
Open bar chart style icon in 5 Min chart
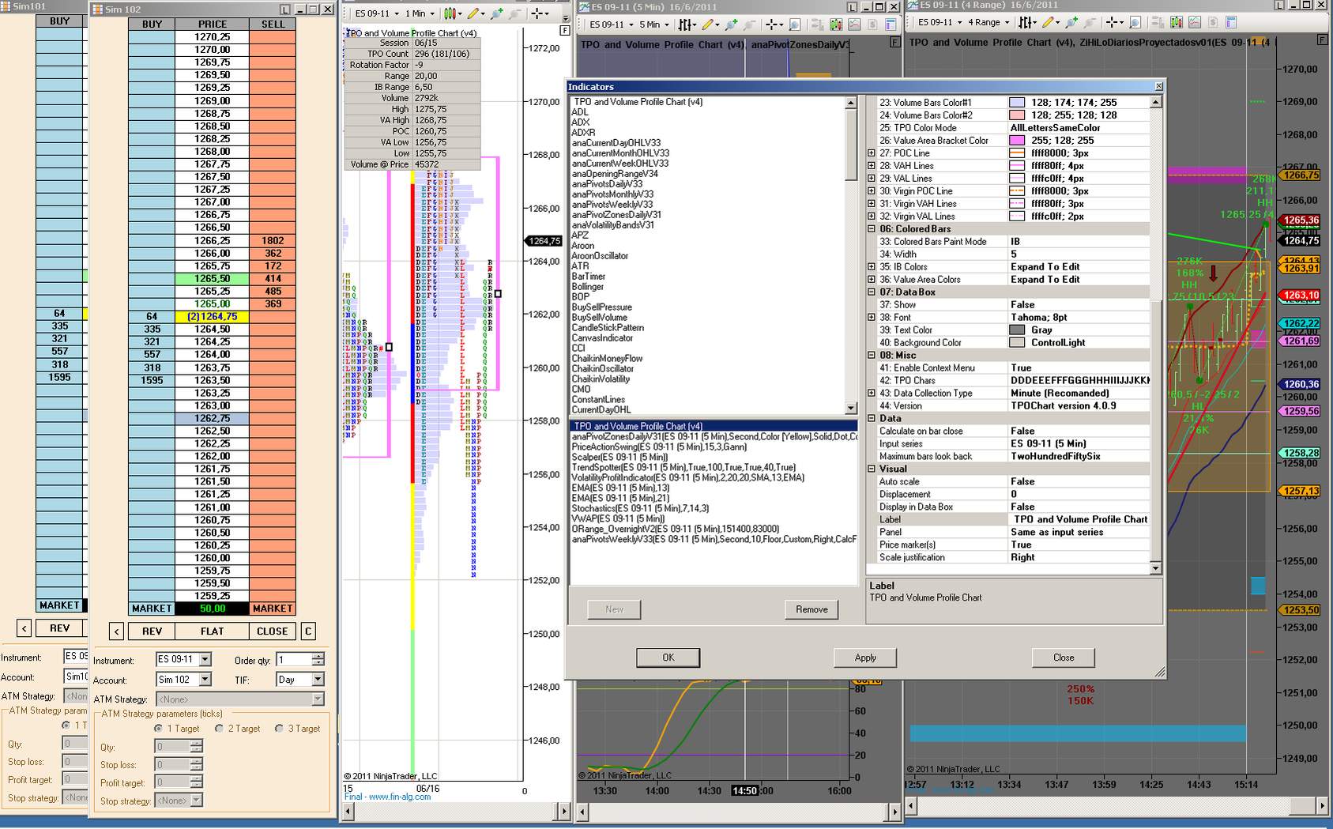click(684, 24)
